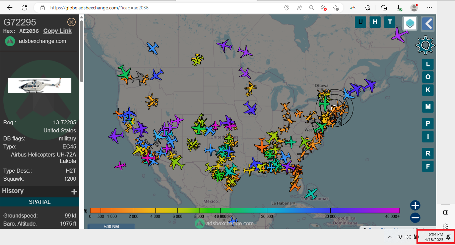This screenshot has height=245, width=455.
Task: Click the altitude color legend bar
Action: (x=245, y=210)
